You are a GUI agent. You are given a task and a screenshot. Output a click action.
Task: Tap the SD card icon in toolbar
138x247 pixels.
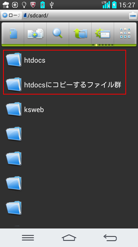pos(13,33)
